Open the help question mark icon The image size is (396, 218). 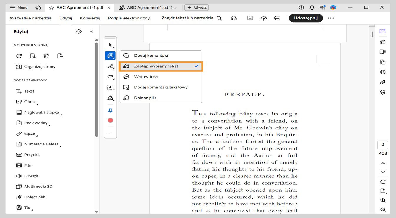[301, 8]
